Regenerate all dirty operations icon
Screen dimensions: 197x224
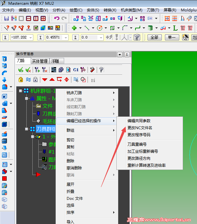pyautogui.click(x=45, y=70)
